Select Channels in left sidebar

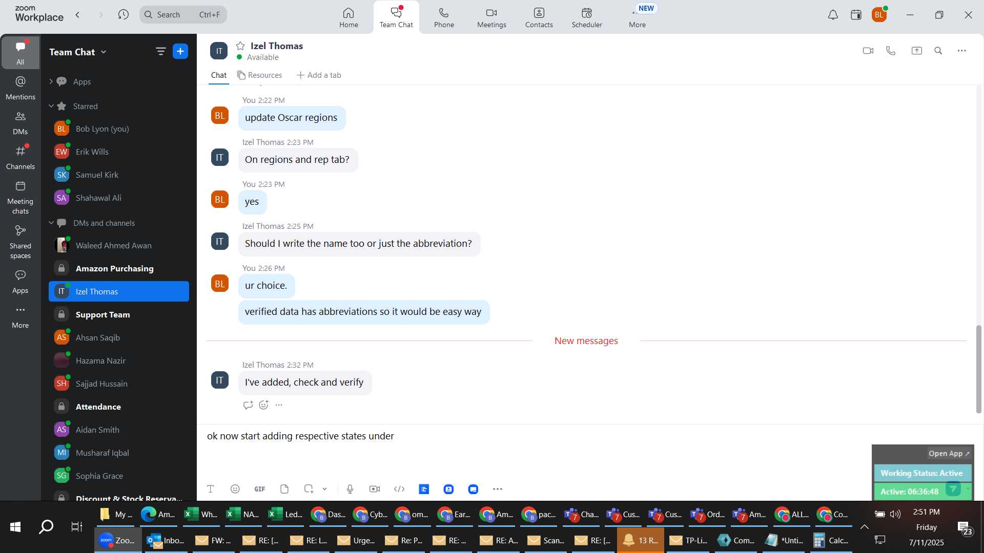(20, 157)
